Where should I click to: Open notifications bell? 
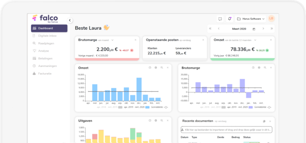click(x=229, y=19)
